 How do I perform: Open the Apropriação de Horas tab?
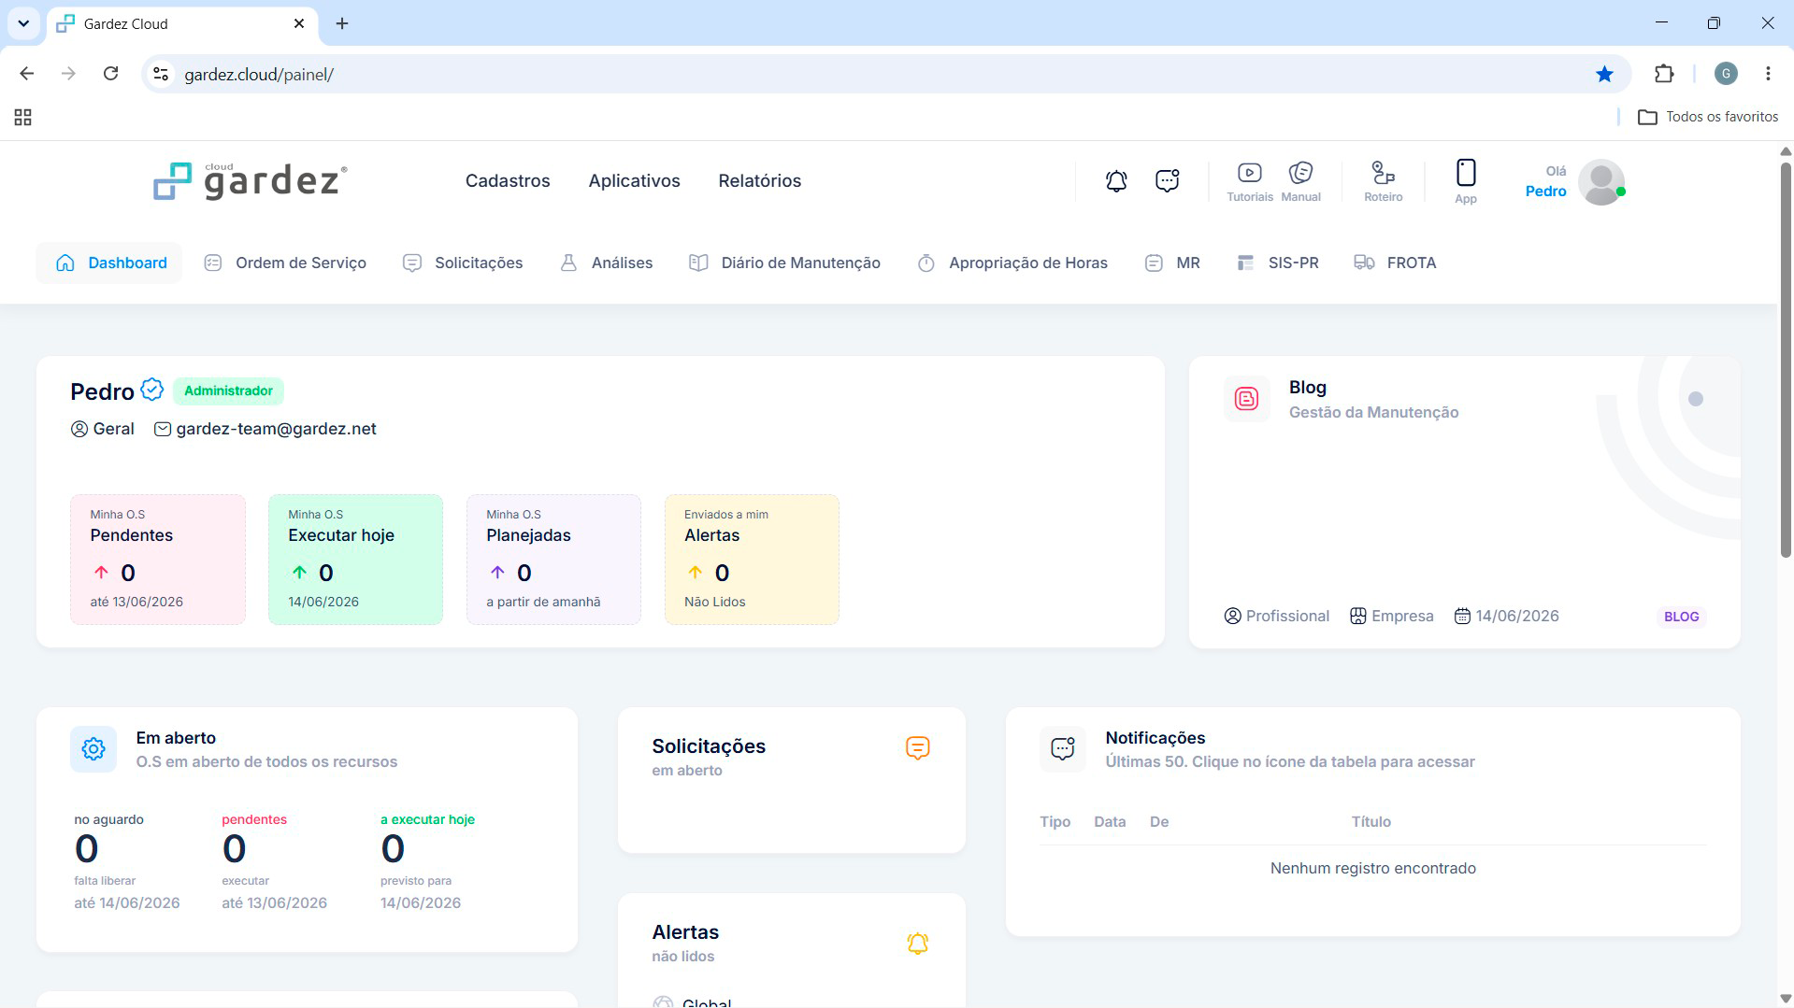[1012, 263]
